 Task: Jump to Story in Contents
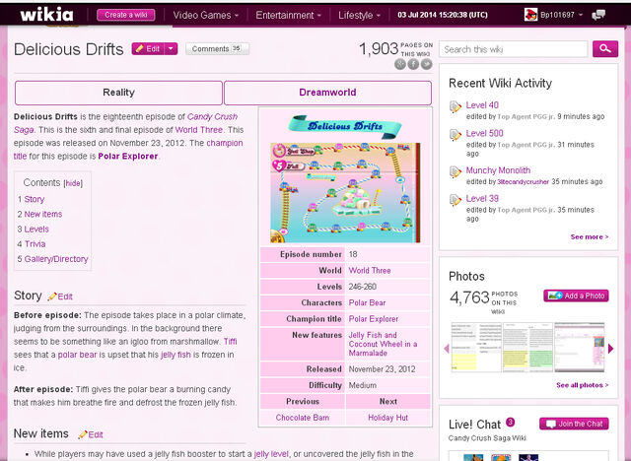point(35,199)
